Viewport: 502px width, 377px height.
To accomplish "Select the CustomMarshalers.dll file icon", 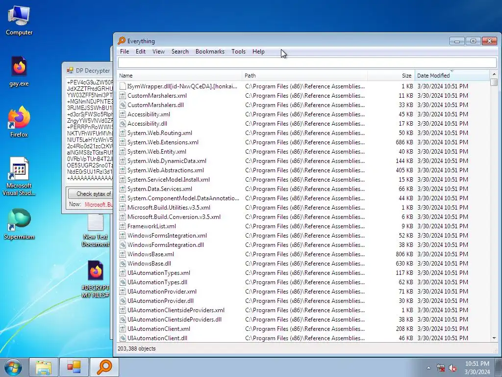I will pyautogui.click(x=122, y=105).
